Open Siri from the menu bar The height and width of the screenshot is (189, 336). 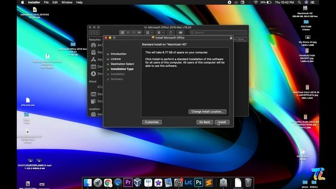click(306, 2)
